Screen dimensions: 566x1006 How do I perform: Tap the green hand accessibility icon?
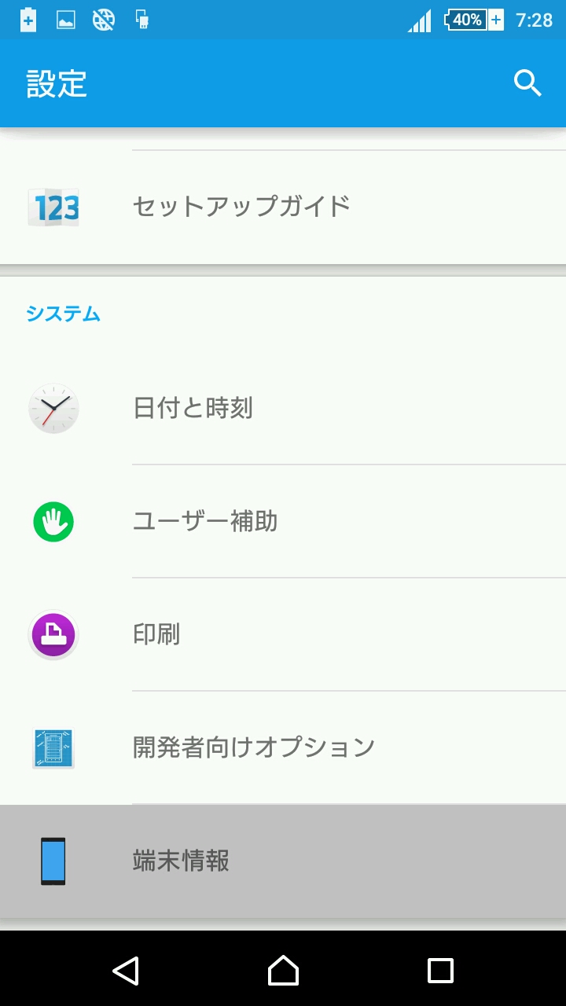pos(53,522)
